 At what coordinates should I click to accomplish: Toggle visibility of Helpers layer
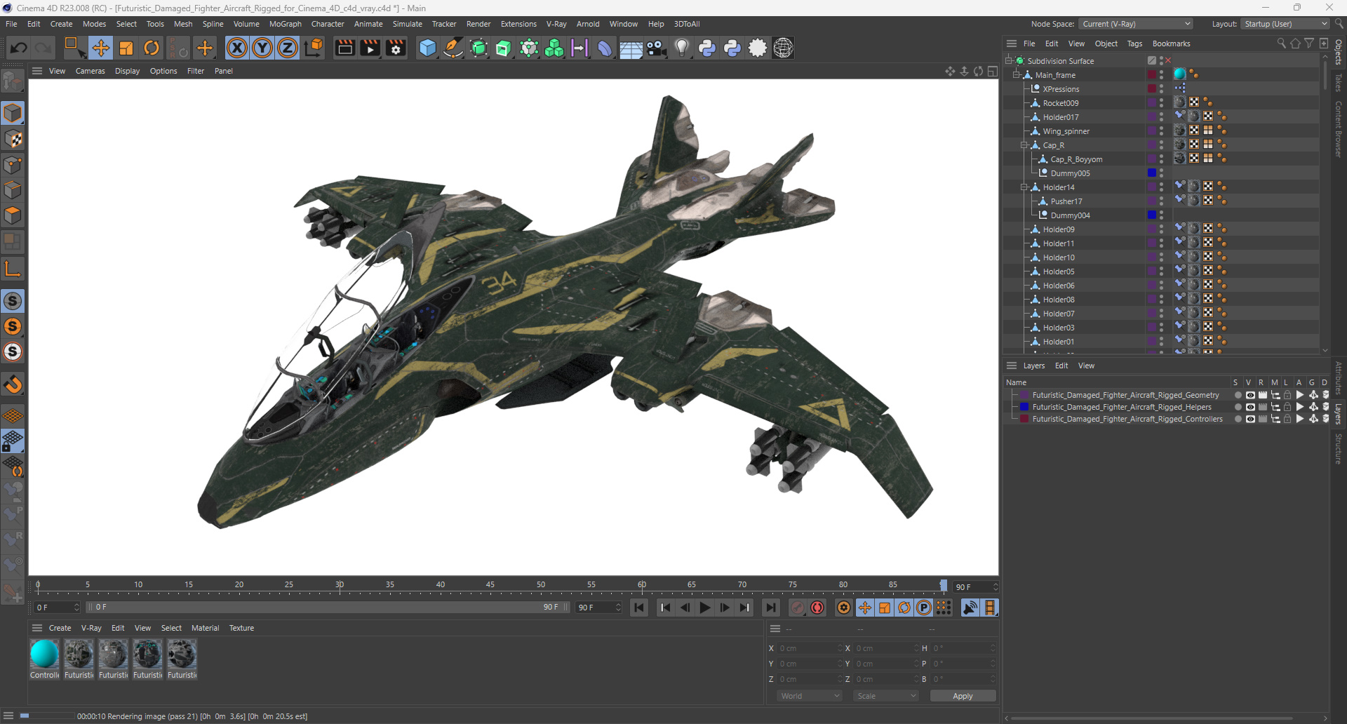click(x=1250, y=407)
